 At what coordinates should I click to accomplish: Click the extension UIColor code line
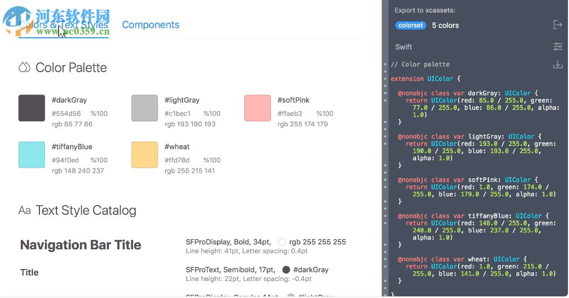426,79
